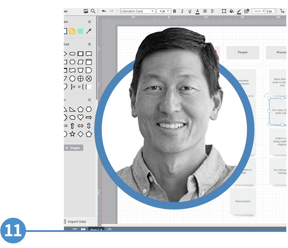Screen dimensions: 288x248
Task: Open the advanced text options menu
Action: coord(213,11)
